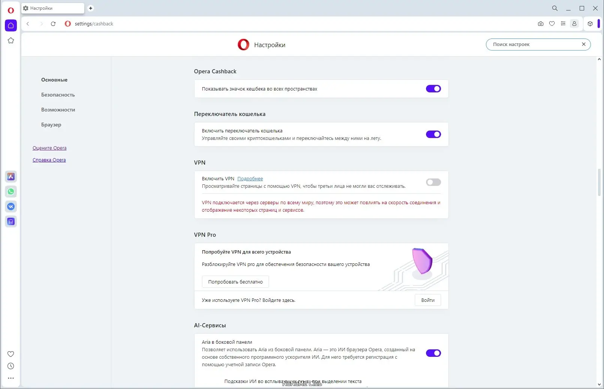Open sidebar setup three-dots menu
This screenshot has height=389, width=604.
(11, 378)
